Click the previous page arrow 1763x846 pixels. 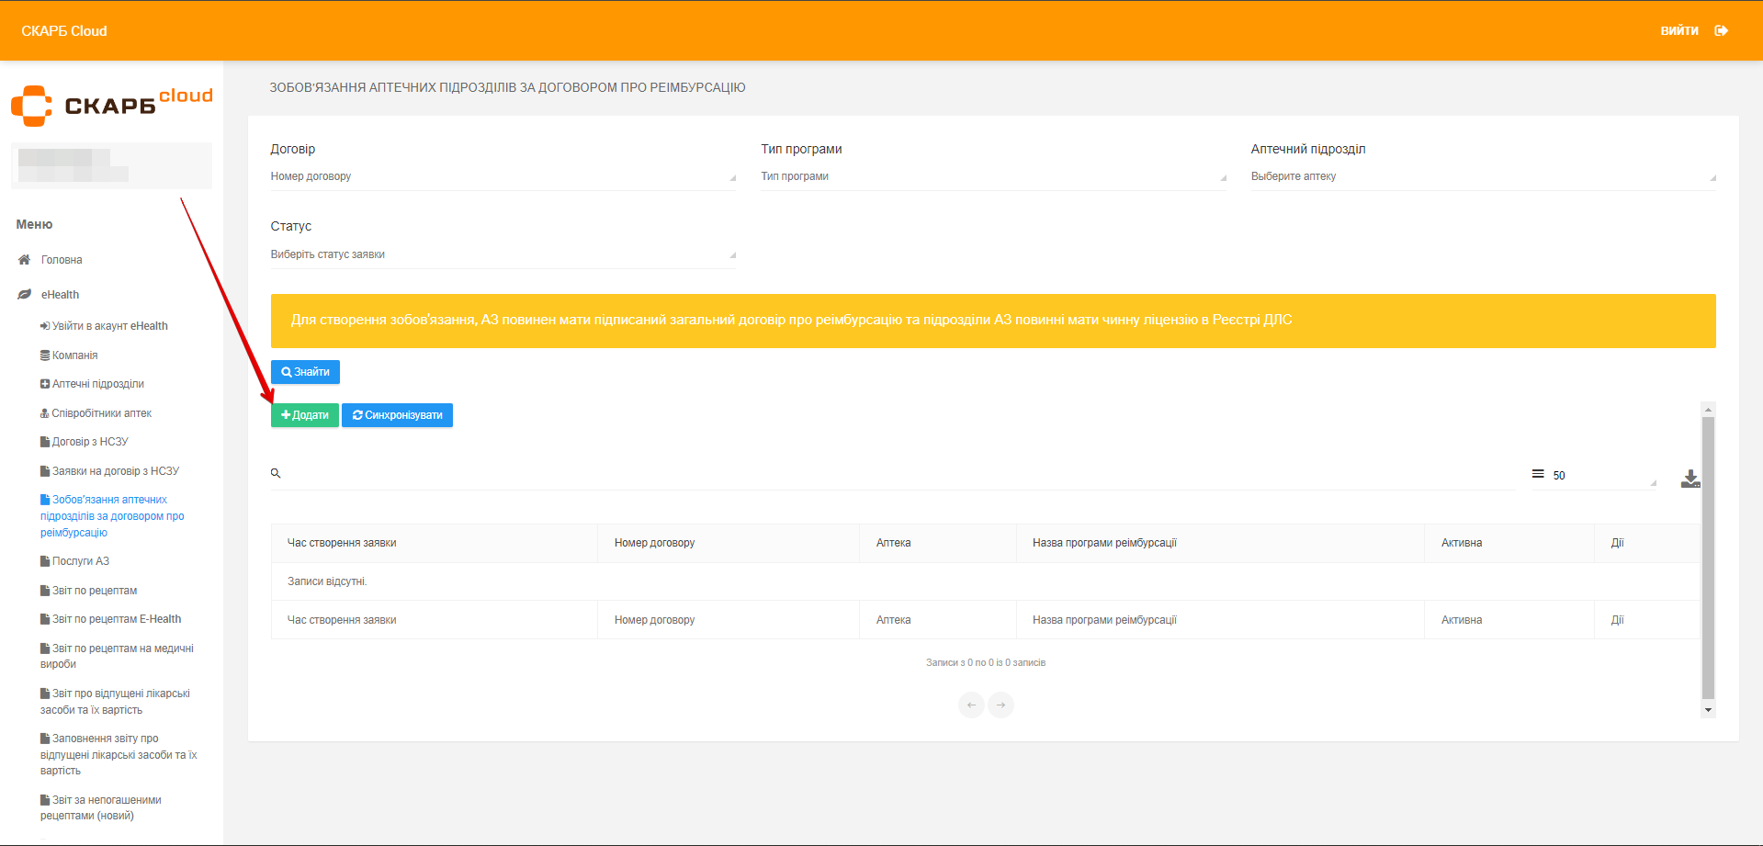click(971, 705)
